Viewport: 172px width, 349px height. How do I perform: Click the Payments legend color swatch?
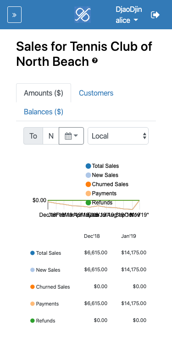89,193
